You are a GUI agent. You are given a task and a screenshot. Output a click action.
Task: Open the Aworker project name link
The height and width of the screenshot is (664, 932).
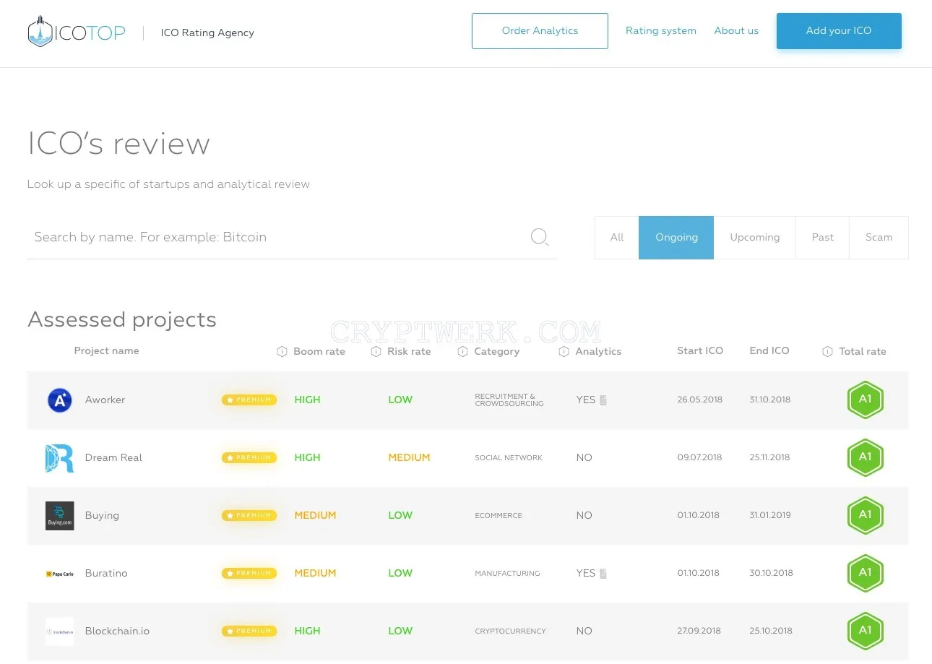pyautogui.click(x=105, y=400)
